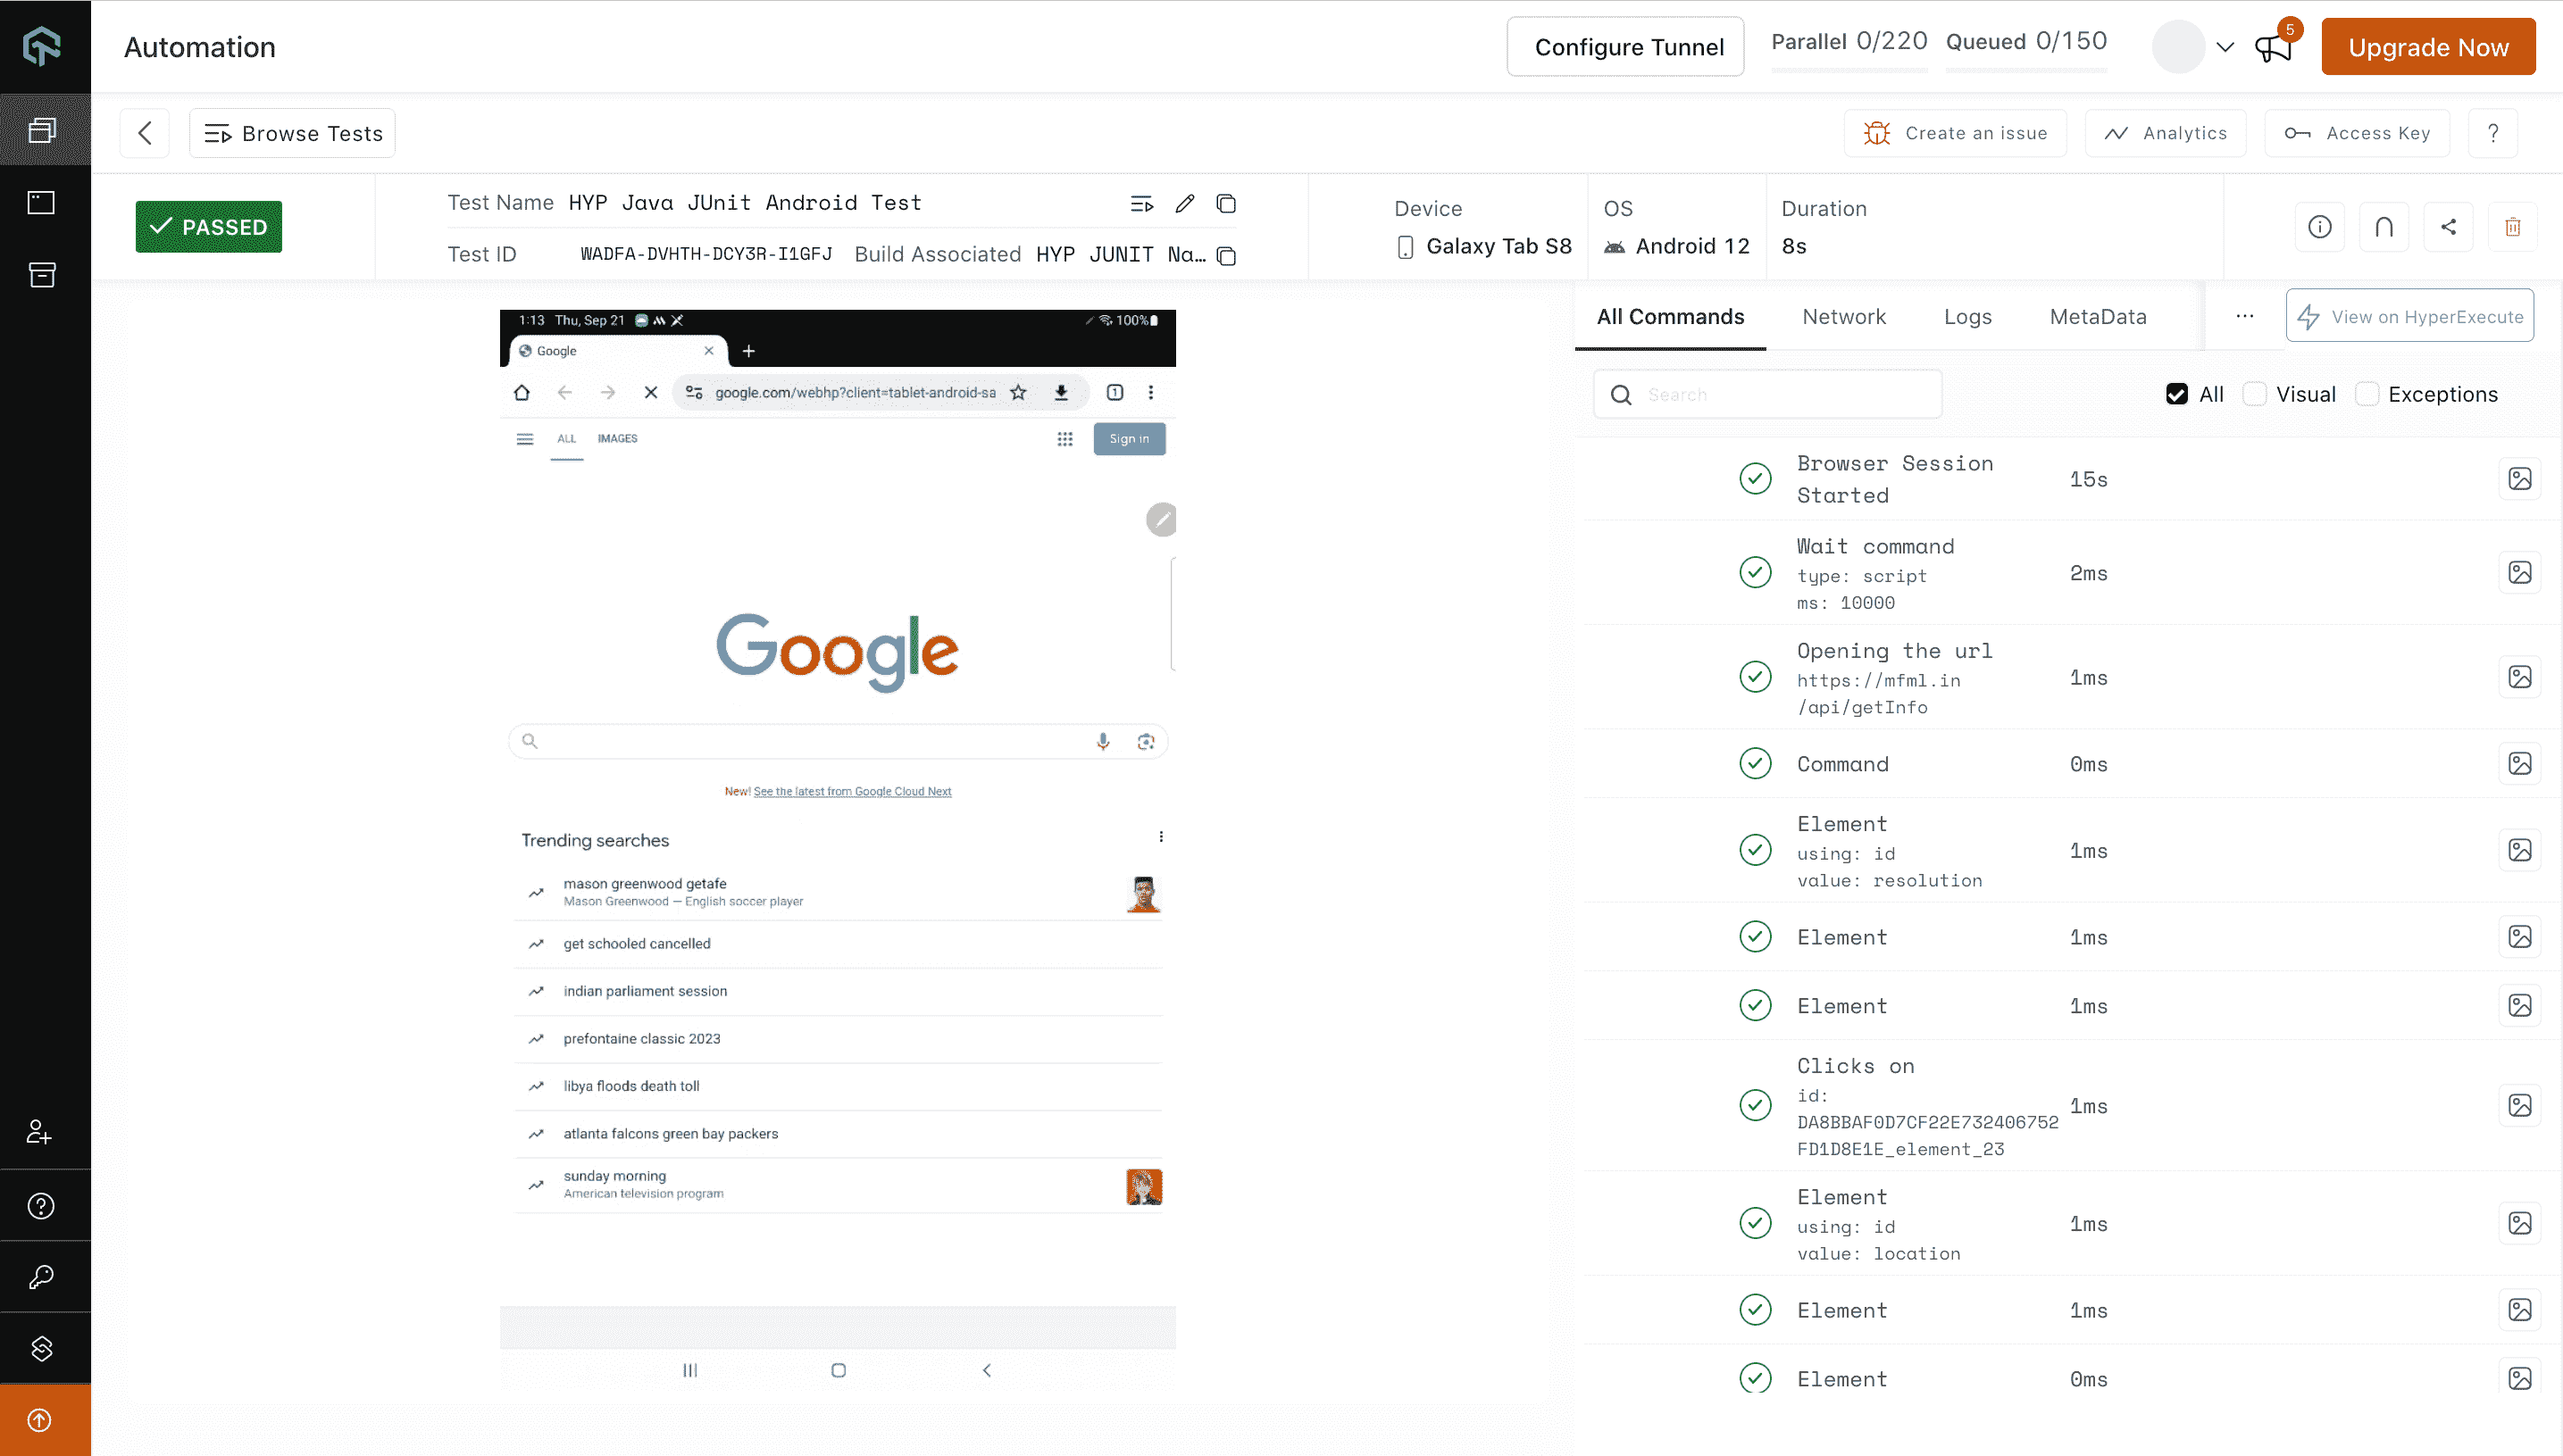2563x1456 pixels.
Task: Switch to the MetaData tab
Action: pos(2099,317)
